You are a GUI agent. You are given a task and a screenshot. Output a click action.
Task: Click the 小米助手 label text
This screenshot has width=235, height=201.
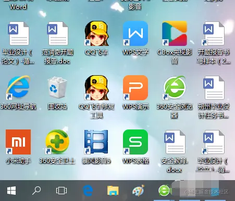point(18,161)
